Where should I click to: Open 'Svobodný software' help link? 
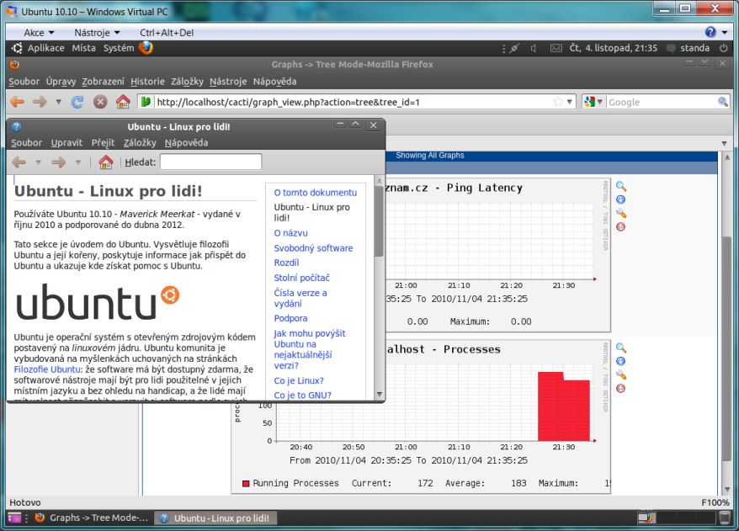pos(313,248)
